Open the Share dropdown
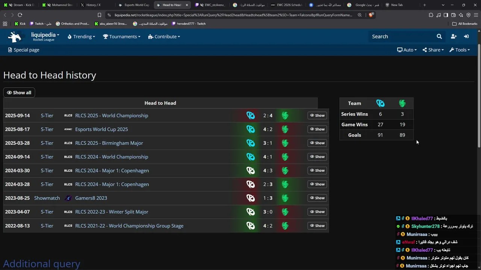 (x=433, y=50)
